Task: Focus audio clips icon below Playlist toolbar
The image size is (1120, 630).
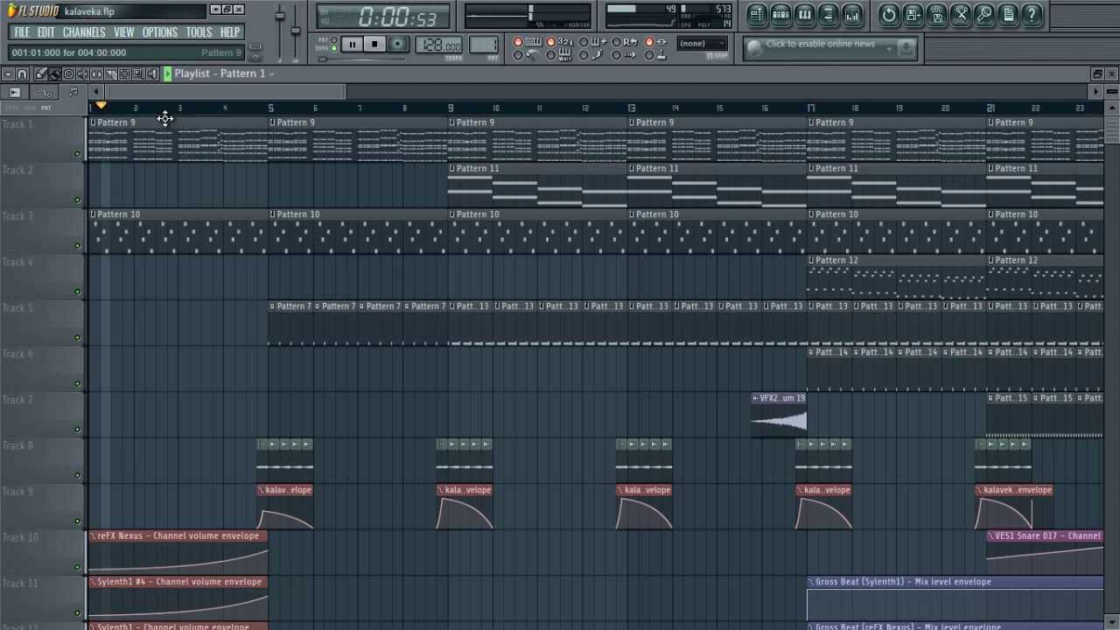Action: [15, 92]
